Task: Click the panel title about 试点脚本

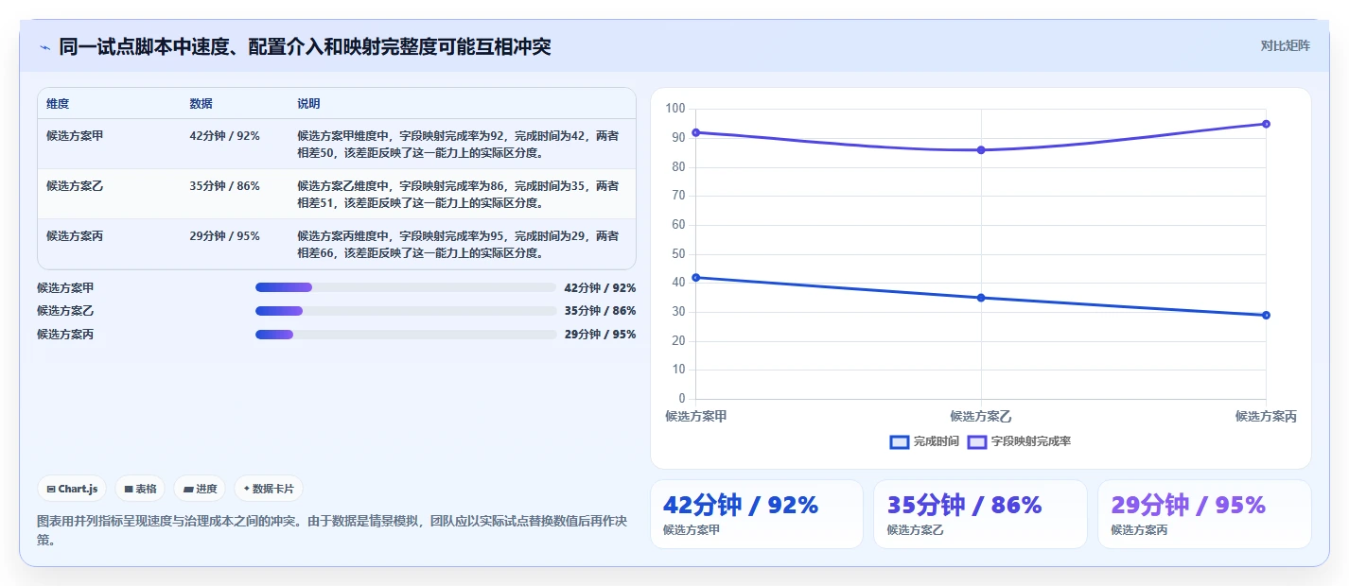Action: pos(305,46)
